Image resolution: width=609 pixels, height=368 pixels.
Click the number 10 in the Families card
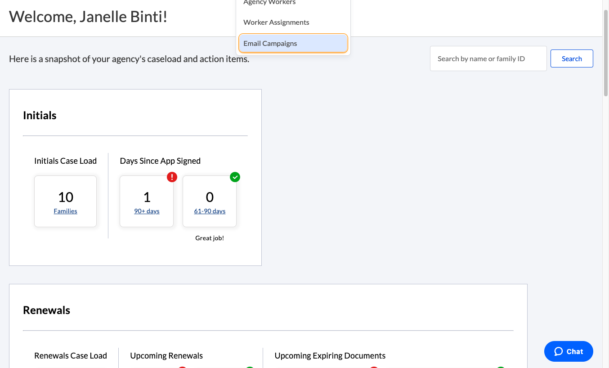[66, 197]
